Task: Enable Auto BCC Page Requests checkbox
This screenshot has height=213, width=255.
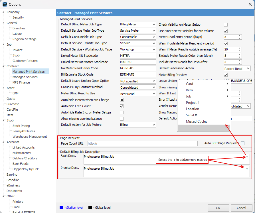Action: click(243, 143)
